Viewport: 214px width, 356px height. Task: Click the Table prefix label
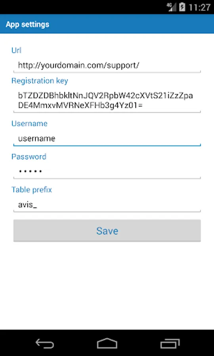[32, 189]
